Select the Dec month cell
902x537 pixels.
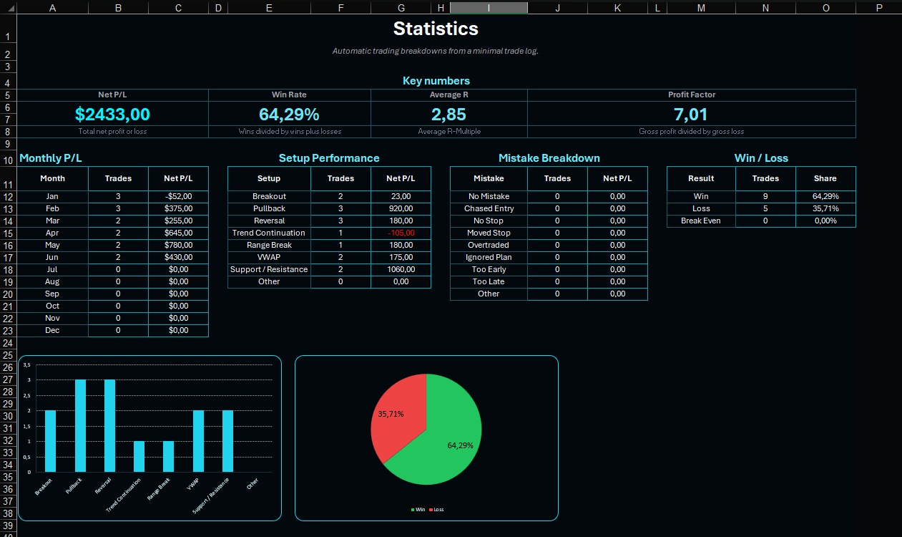click(52, 330)
